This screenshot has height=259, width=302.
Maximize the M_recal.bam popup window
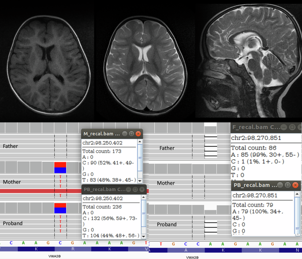pos(131,133)
